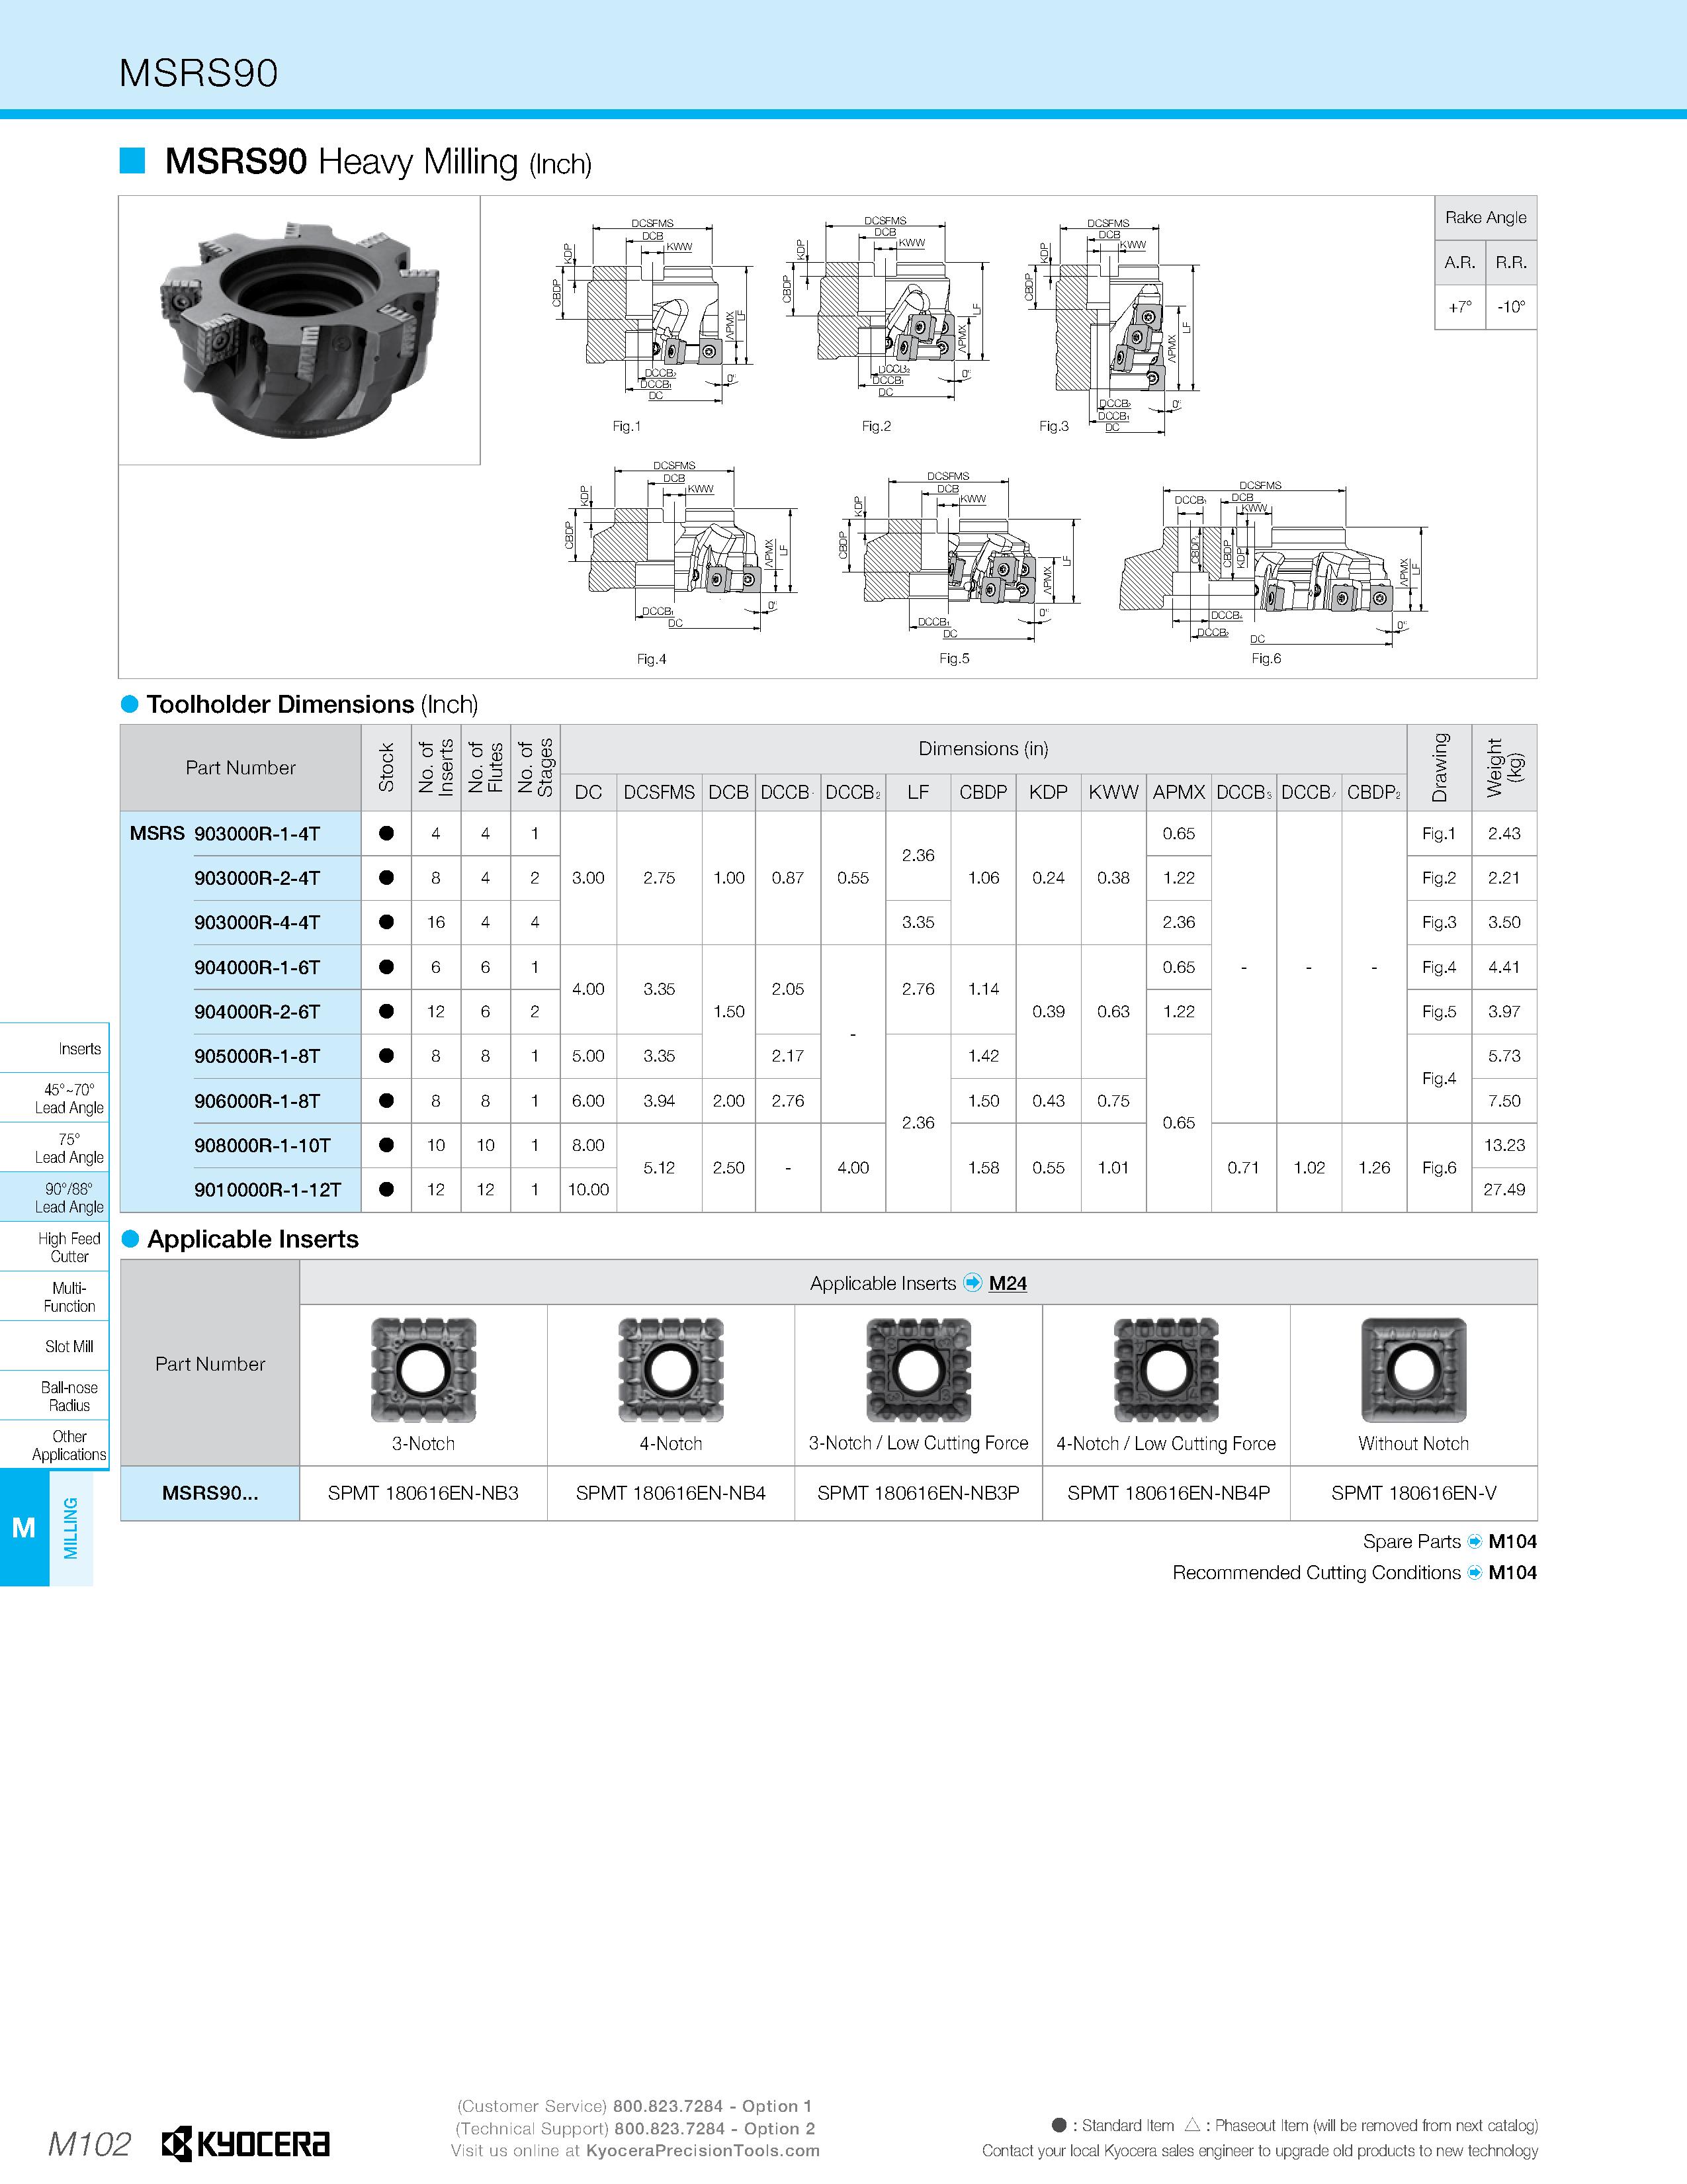Click the DCSFMS column header
This screenshot has height=2184, width=1687.
pos(660,792)
